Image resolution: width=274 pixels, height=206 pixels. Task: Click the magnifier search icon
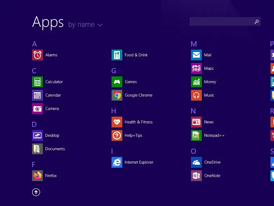click(x=257, y=21)
